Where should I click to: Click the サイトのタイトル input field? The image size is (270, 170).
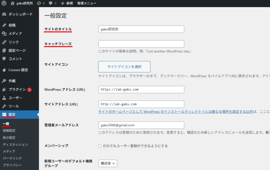click(141, 29)
